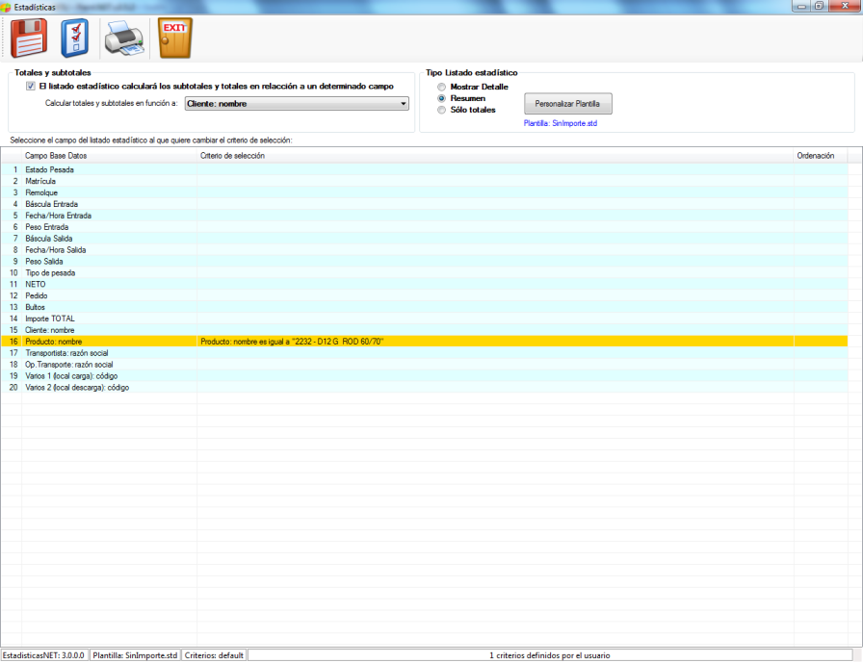Select the Estado Pesada row
Screen dimensions: 863x663
(49, 170)
